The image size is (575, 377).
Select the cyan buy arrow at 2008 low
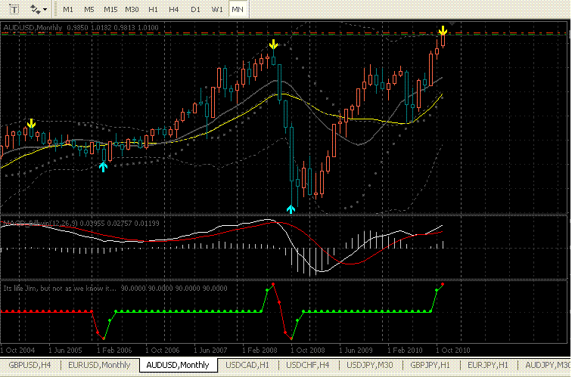coord(291,209)
